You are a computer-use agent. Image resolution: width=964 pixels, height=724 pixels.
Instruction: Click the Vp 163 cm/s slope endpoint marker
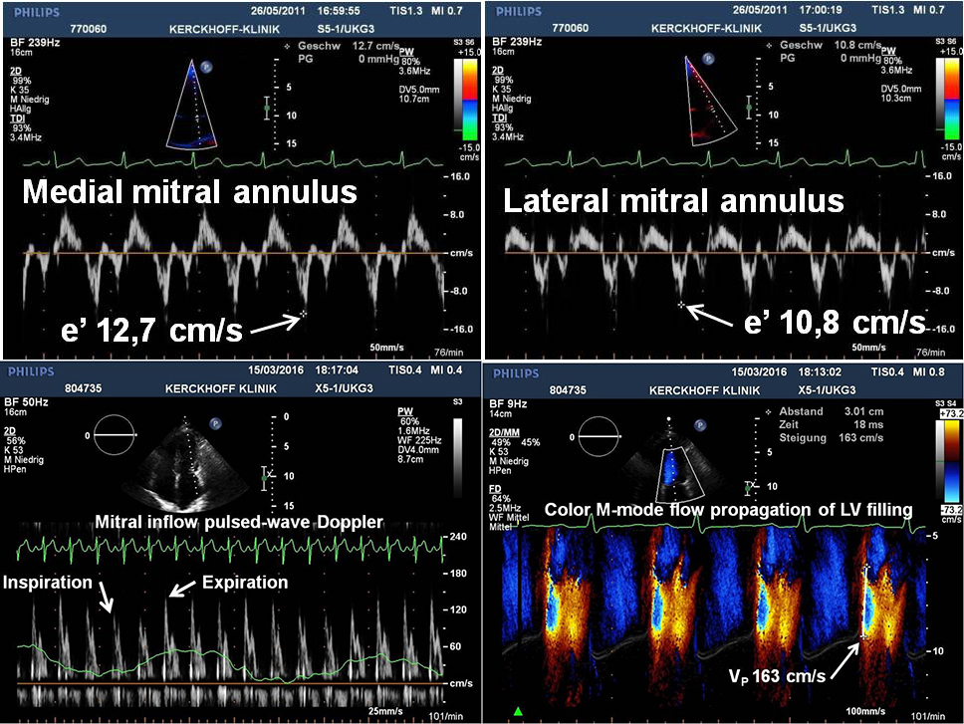tap(863, 634)
